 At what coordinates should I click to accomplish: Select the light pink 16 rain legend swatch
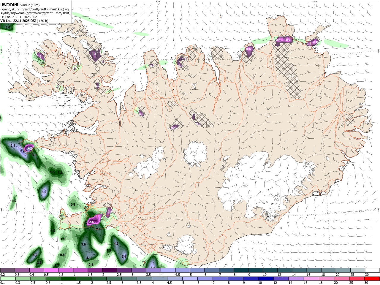[x=311, y=278]
